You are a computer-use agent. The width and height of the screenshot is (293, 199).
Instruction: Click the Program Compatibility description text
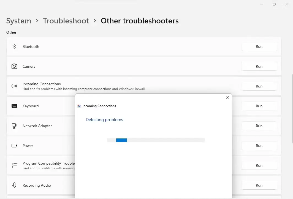coord(48,168)
